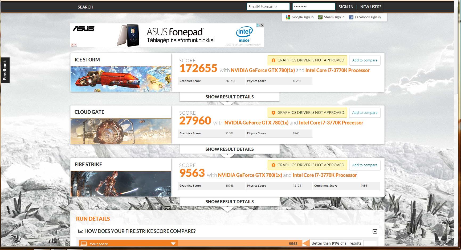Click the laptop icon beside Your score
The width and height of the screenshot is (461, 250).
[x=84, y=244]
